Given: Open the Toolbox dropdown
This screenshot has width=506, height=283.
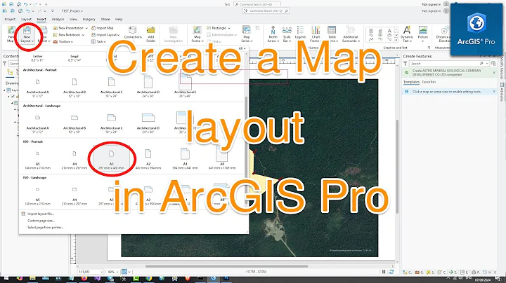Looking at the screenshot, I should tap(63, 41).
